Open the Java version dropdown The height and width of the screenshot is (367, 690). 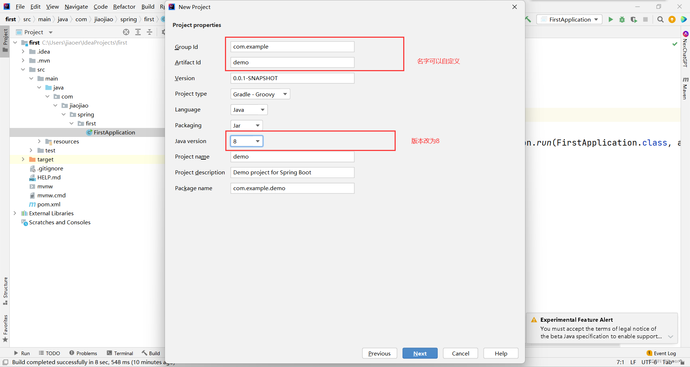coord(247,141)
